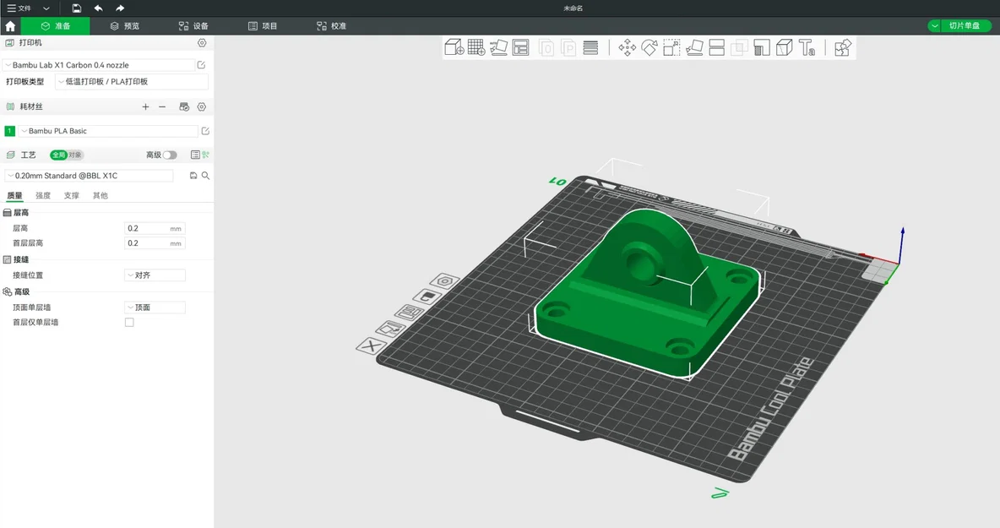Search process settings with magnifier icon

click(x=205, y=176)
